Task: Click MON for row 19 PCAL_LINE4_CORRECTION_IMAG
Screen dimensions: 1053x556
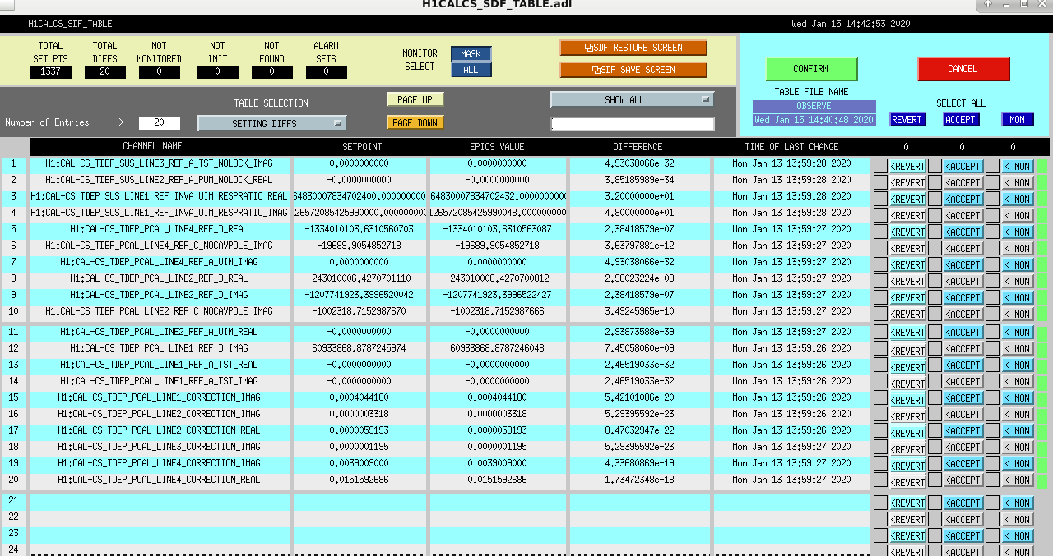Action: coord(1018,463)
